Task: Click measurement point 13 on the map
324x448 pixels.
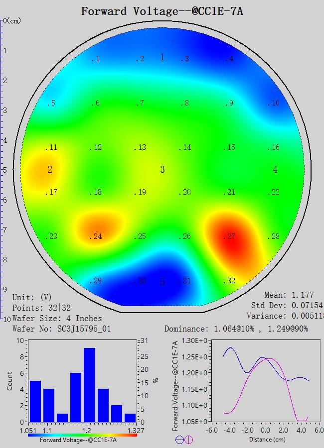Action: pyautogui.click(x=141, y=147)
